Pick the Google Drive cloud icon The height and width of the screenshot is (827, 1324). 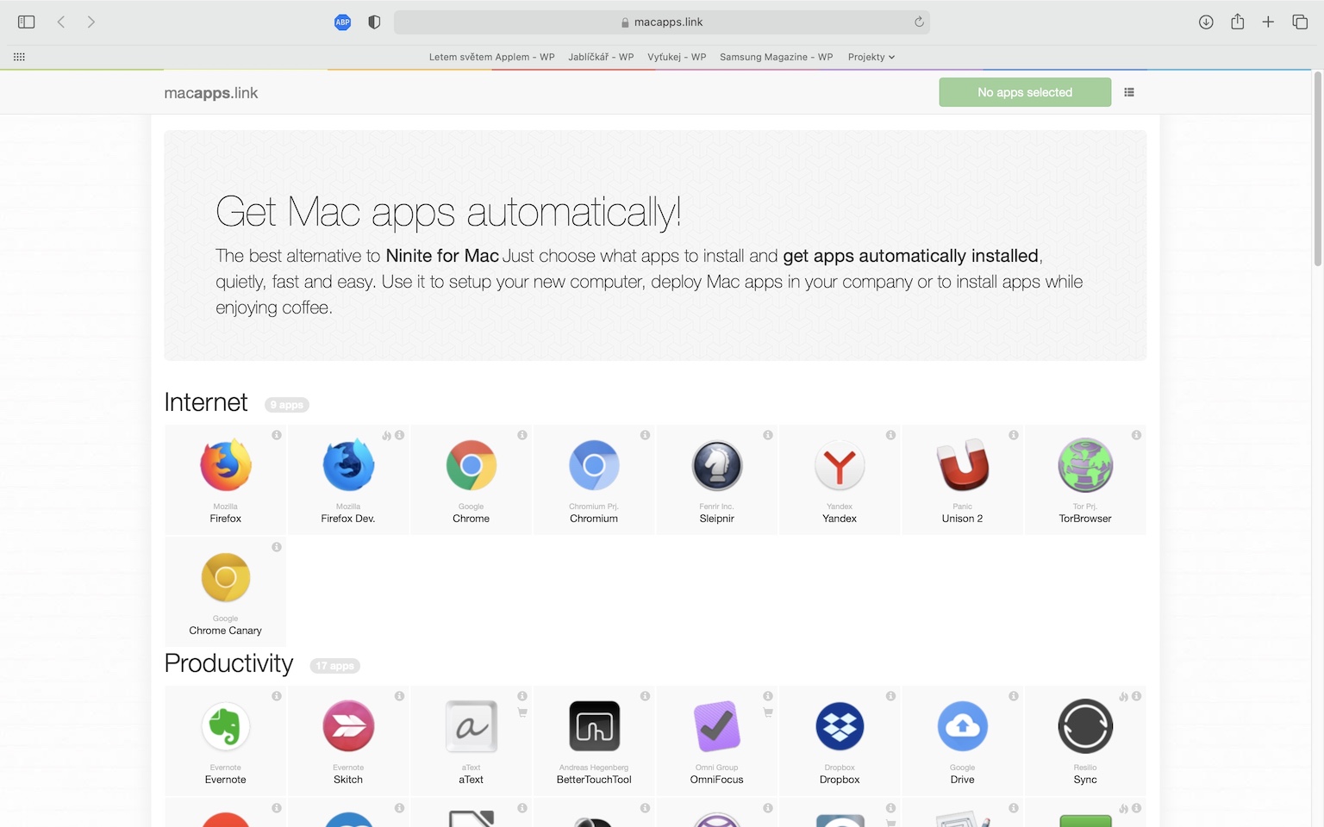[x=963, y=726]
